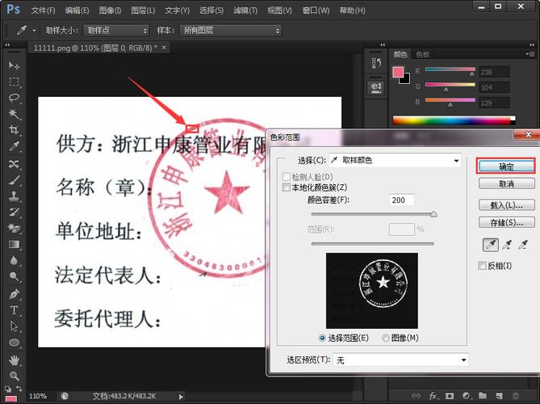Open the History panel icon
The width and height of the screenshot is (540, 404).
(x=376, y=63)
